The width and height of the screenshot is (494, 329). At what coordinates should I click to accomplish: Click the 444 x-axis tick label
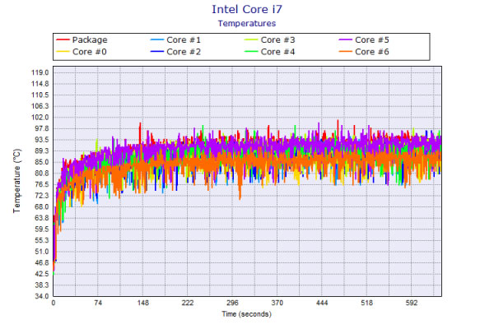(322, 303)
